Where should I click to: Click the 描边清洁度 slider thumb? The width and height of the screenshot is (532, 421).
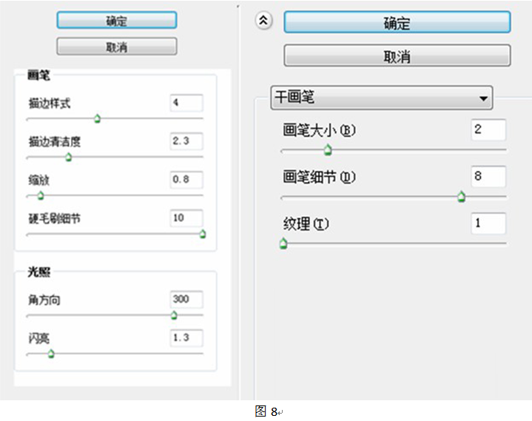(69, 157)
